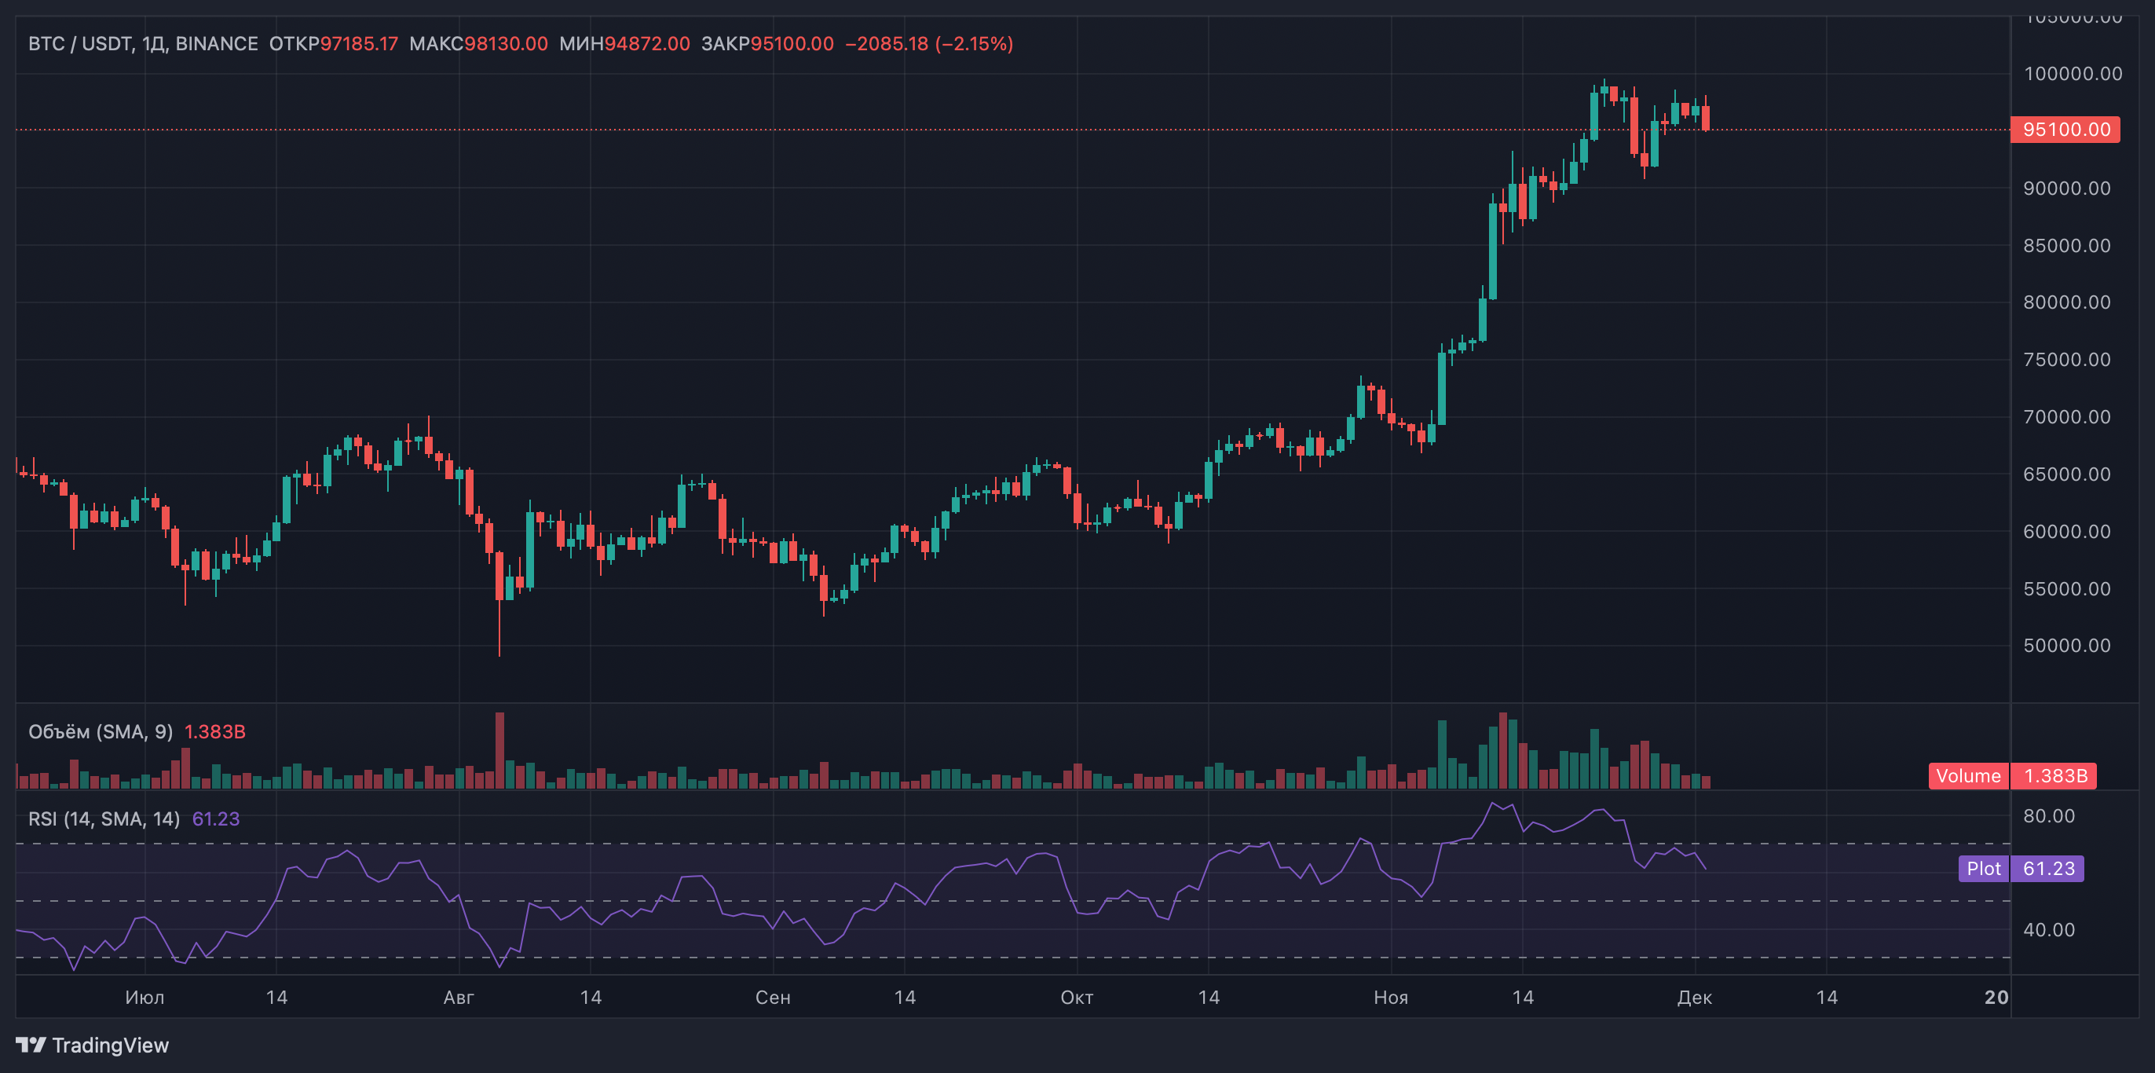Click the 90000.00 price axis label

coord(2066,189)
